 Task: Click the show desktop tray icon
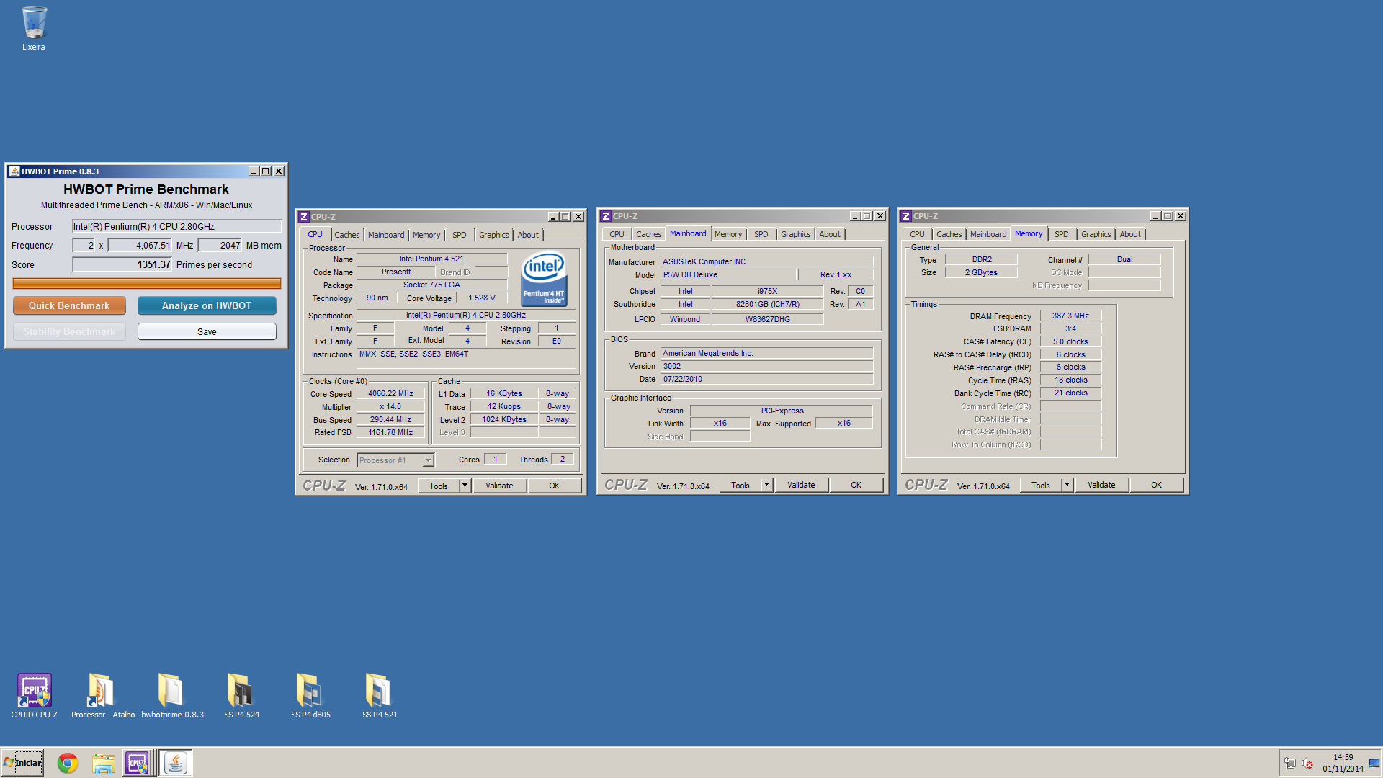(x=1374, y=764)
